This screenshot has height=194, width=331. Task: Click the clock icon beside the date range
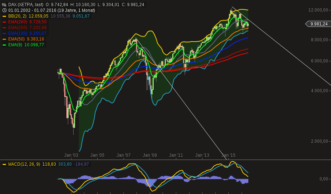click(4, 10)
